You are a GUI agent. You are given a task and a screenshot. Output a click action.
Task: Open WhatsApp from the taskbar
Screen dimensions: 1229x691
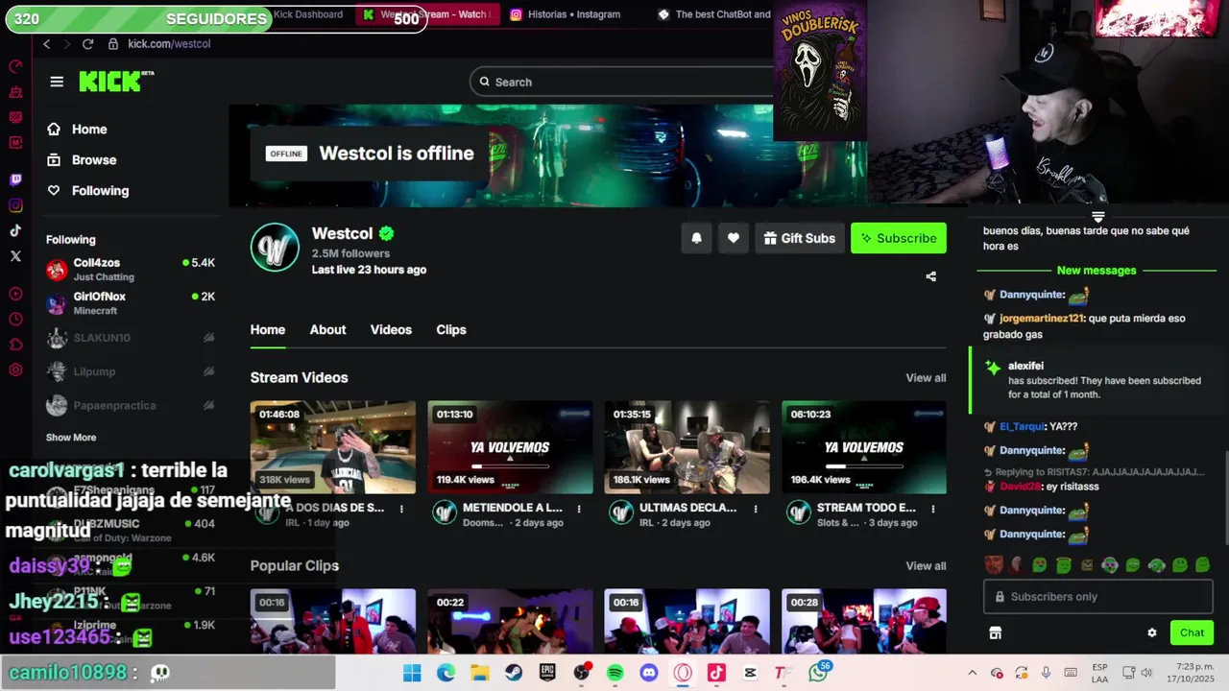pos(818,673)
